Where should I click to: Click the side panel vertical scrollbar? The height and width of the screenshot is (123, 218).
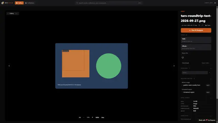pyautogui.click(x=217, y=53)
